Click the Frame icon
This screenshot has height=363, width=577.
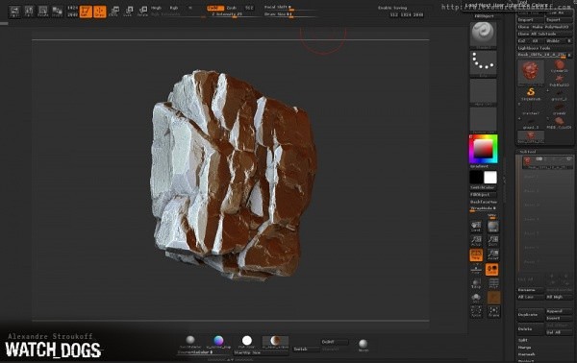(x=493, y=311)
